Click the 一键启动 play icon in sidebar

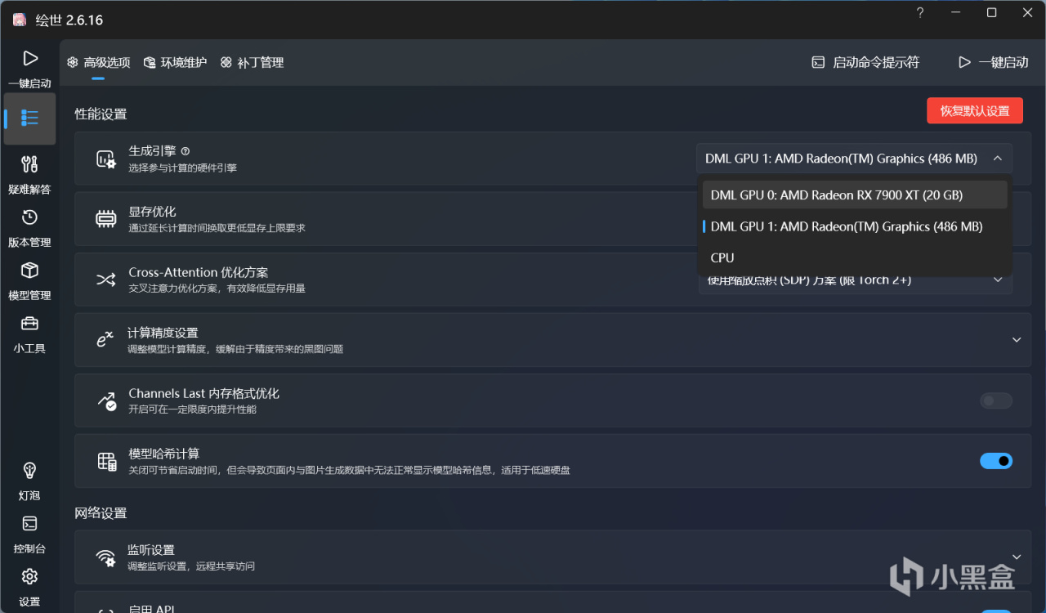click(x=30, y=59)
